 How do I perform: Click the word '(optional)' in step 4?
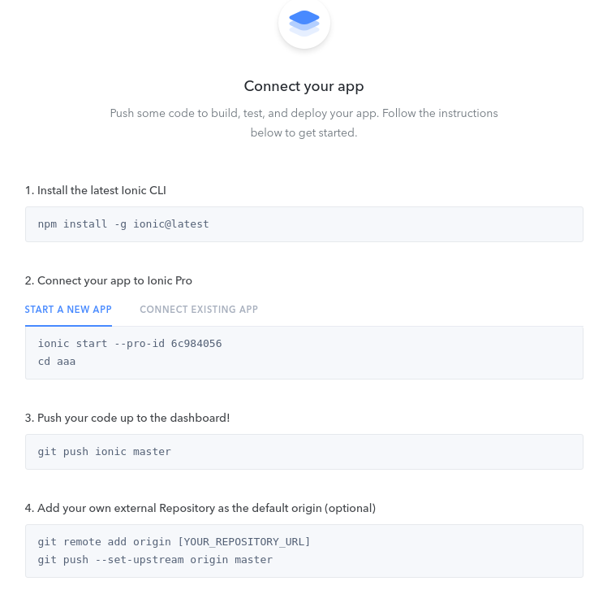(x=350, y=508)
